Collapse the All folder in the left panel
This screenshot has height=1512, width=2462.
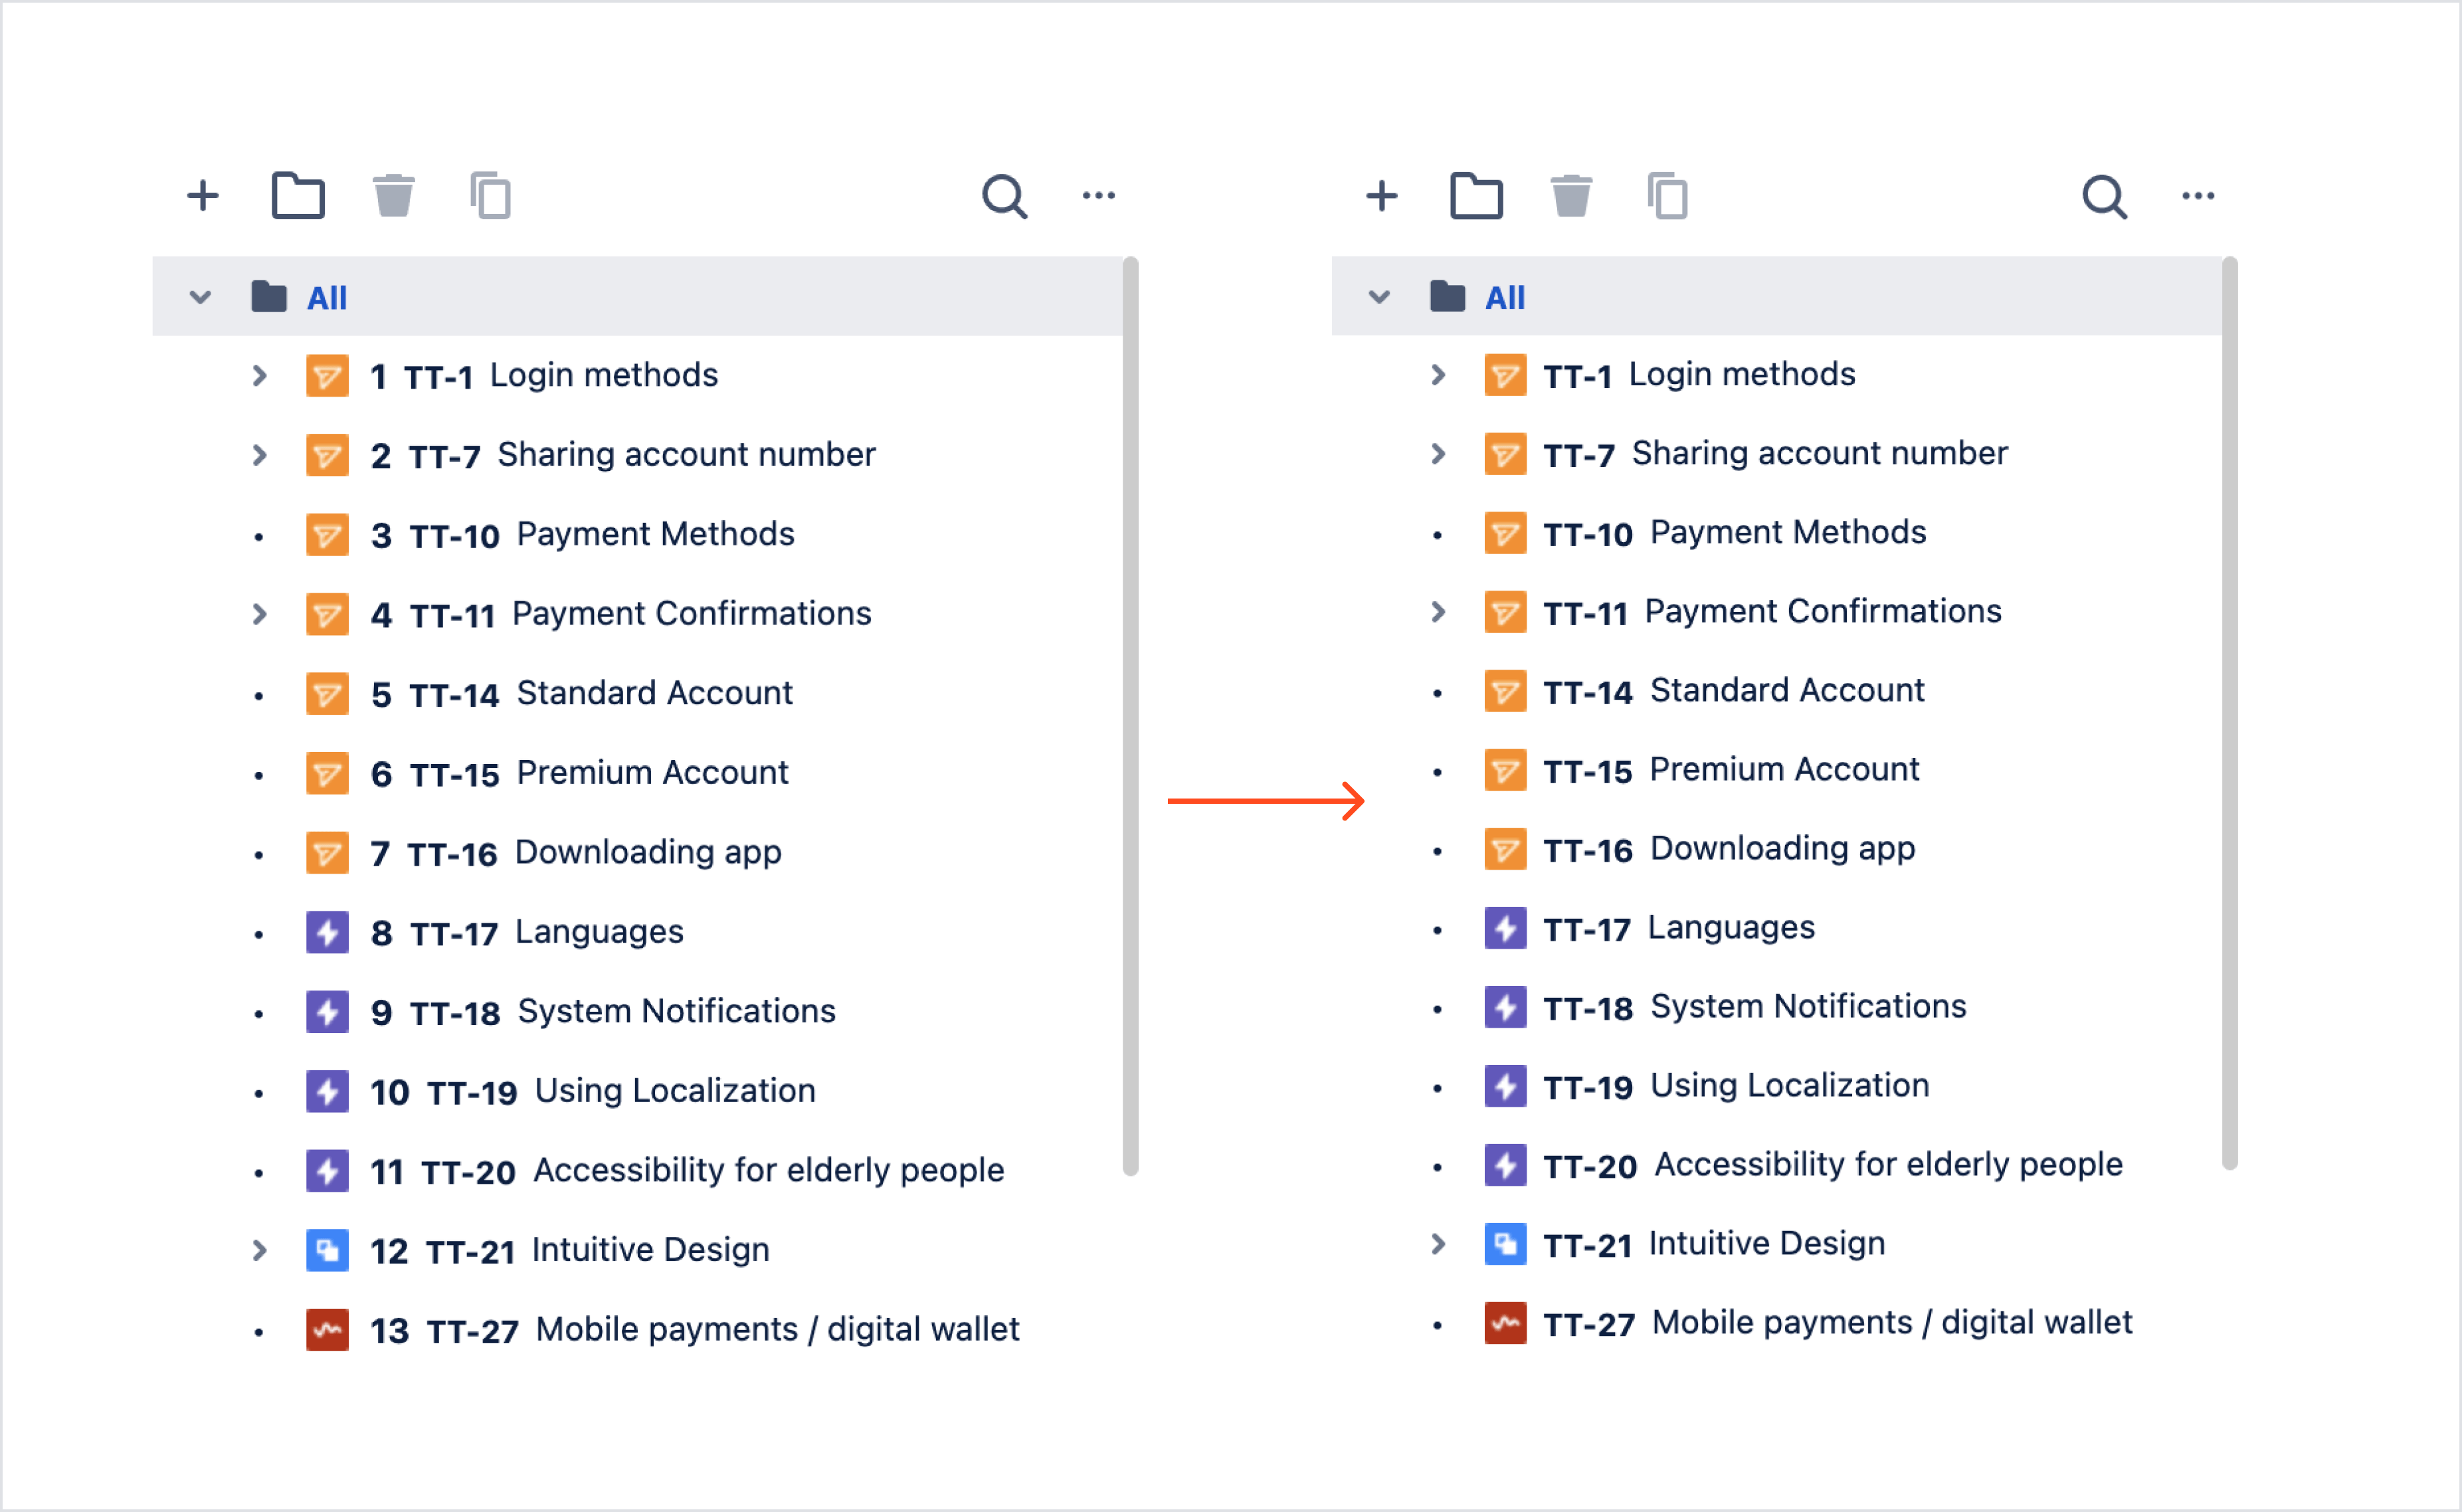[200, 297]
